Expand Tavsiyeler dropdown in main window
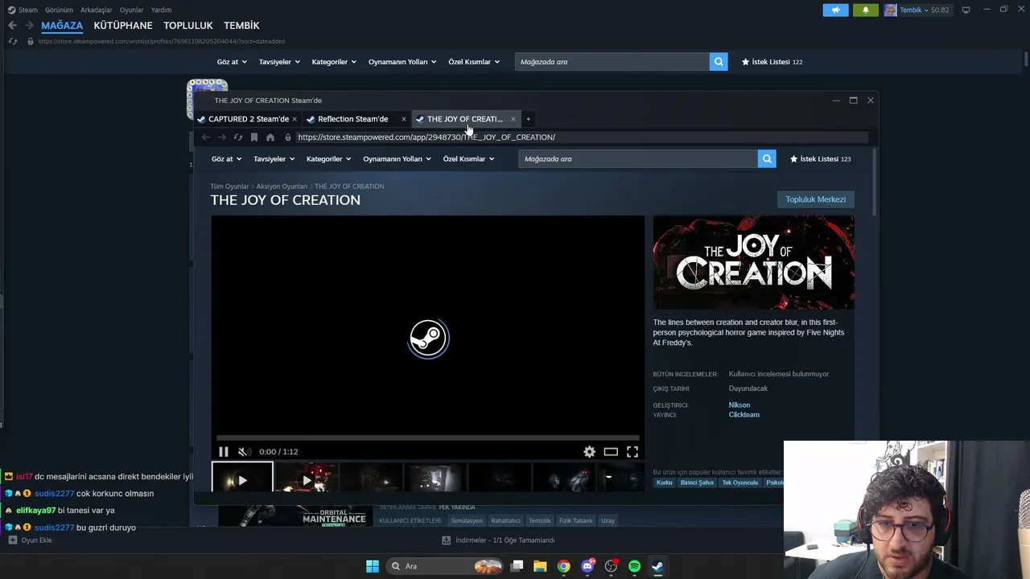The width and height of the screenshot is (1030, 579). [x=279, y=62]
